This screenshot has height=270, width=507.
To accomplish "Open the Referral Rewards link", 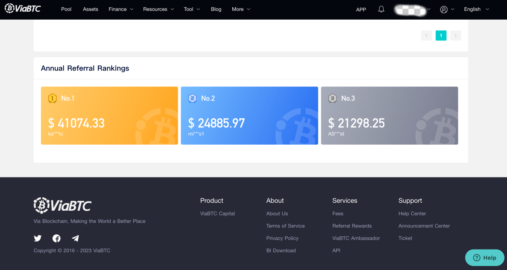I will 352,226.
